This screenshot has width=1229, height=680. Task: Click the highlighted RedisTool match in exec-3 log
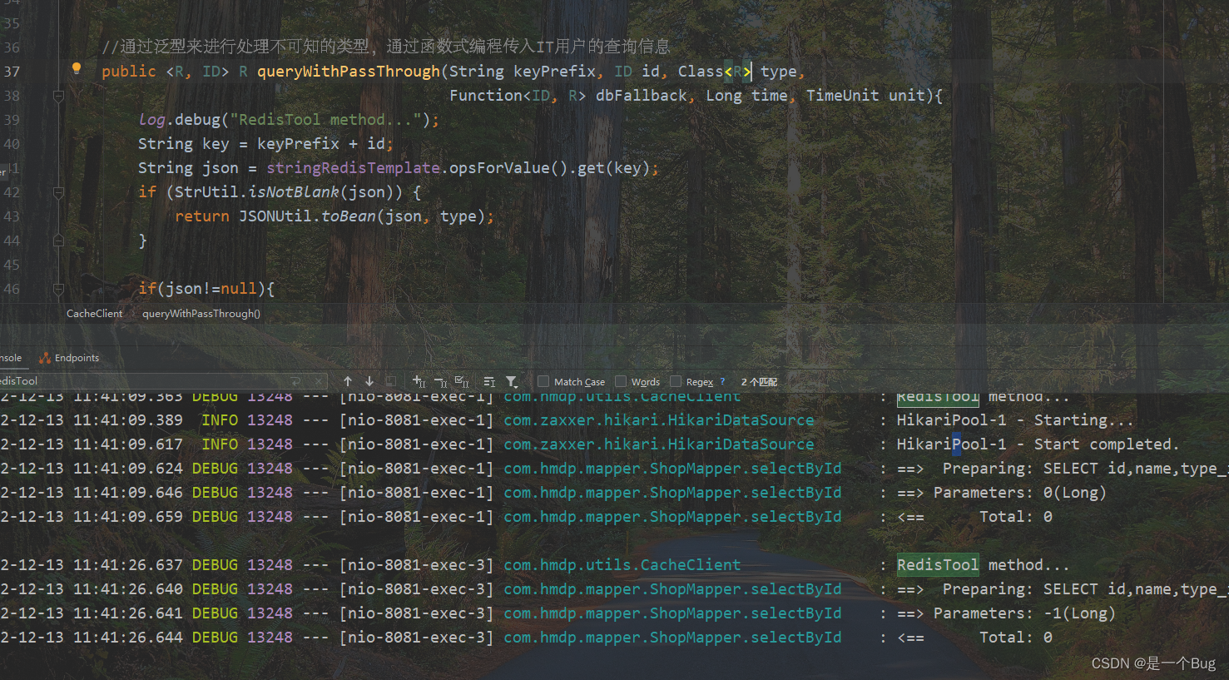(x=938, y=565)
